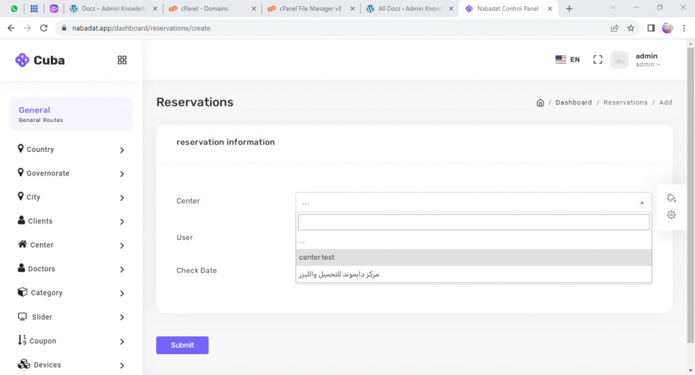The image size is (695, 375).
Task: Click the grid toggle icon beside Cuba logo
Action: (x=122, y=60)
